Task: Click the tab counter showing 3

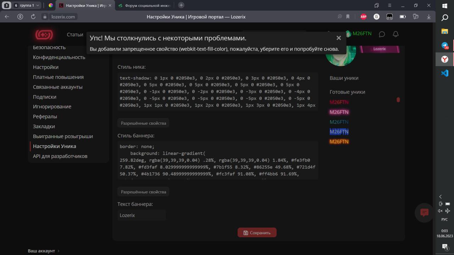Action: pos(7,5)
